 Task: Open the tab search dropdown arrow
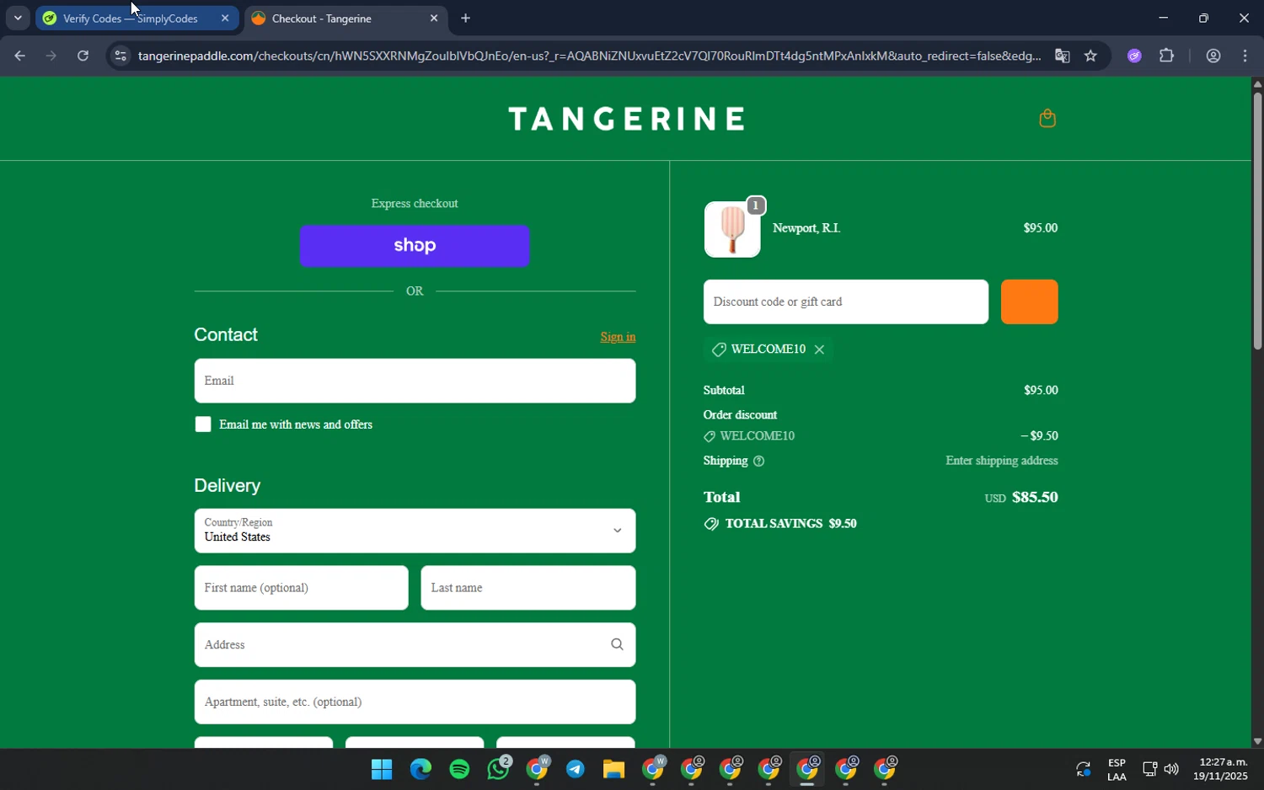click(x=18, y=19)
